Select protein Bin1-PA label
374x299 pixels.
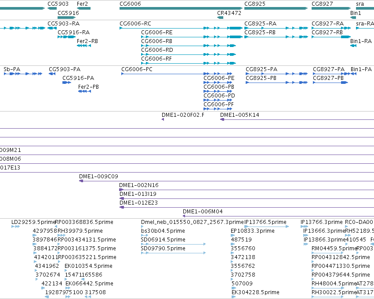tap(361, 69)
